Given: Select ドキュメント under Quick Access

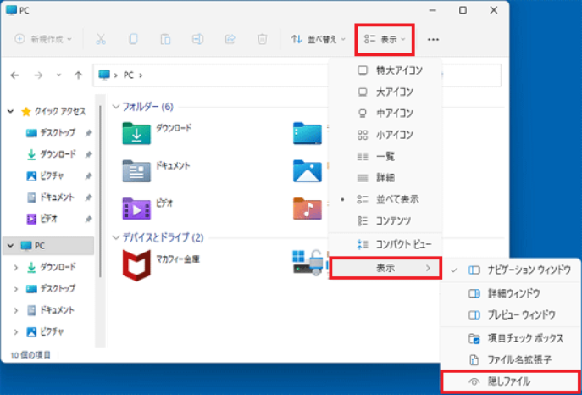Looking at the screenshot, I should coord(51,197).
